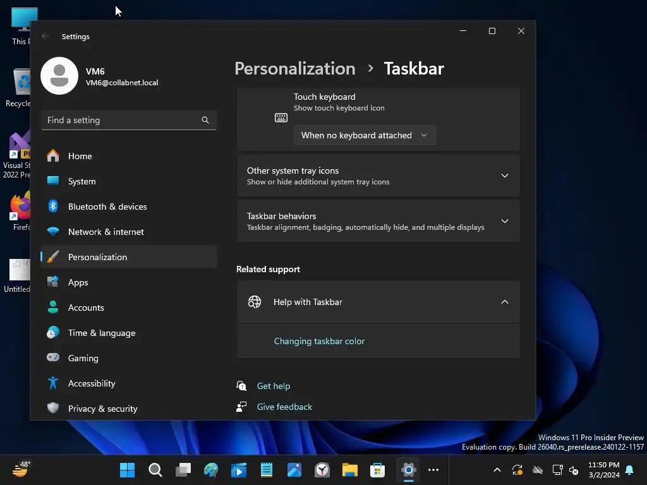This screenshot has height=485, width=647.
Task: Select Personalization in sidebar
Action: [128, 257]
